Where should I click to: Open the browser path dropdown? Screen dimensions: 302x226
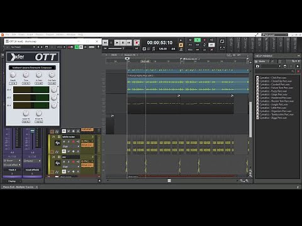click(279, 66)
